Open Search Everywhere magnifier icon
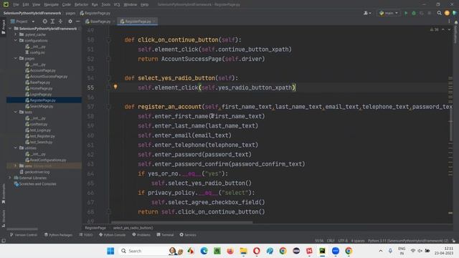Image resolution: width=459 pixels, height=258 pixels. [439, 13]
